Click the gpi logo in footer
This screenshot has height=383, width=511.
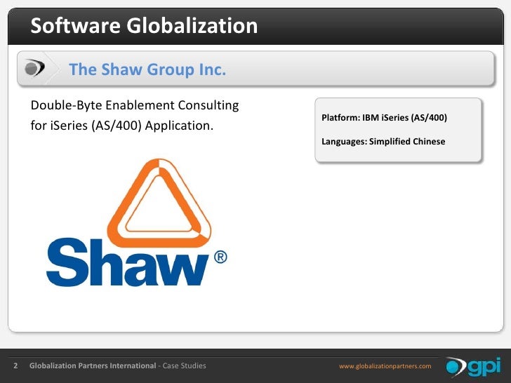[473, 367]
